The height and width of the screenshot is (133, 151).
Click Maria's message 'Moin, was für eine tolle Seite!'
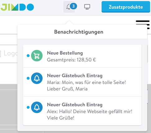coord(94,82)
